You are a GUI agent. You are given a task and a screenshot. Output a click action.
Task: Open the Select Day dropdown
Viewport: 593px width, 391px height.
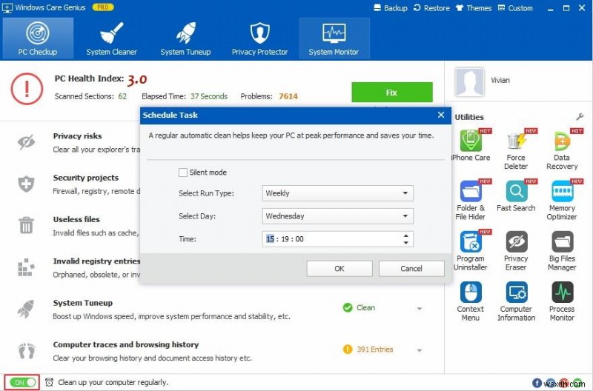tap(337, 216)
